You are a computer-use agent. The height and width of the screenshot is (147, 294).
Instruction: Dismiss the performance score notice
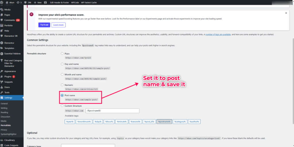[x=286, y=13]
